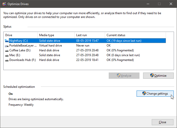This screenshot has height=128, width=177.
Task: Click the shield icon on Optimize button
Action: point(152,75)
